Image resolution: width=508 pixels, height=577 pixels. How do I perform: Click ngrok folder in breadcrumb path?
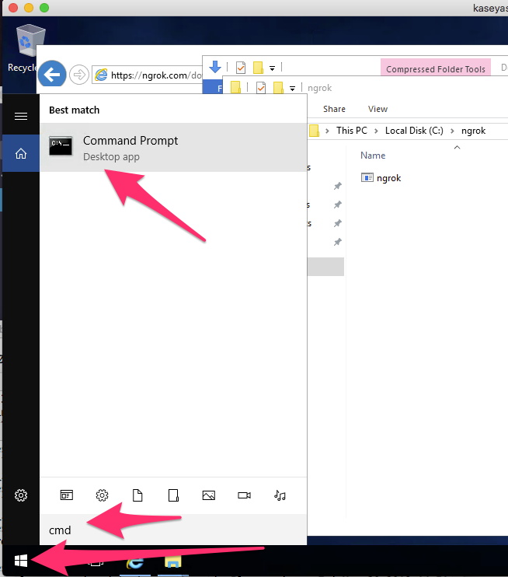pos(474,131)
